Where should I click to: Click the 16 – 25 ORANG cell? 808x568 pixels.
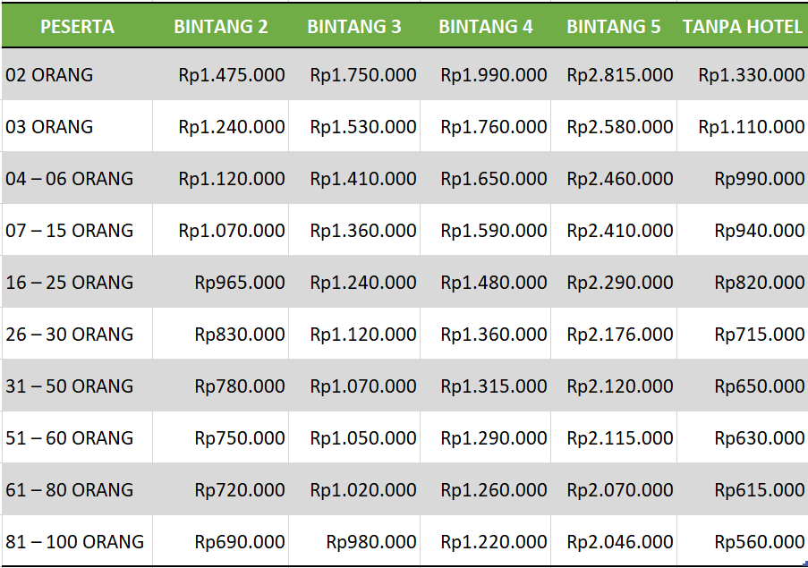click(x=69, y=283)
